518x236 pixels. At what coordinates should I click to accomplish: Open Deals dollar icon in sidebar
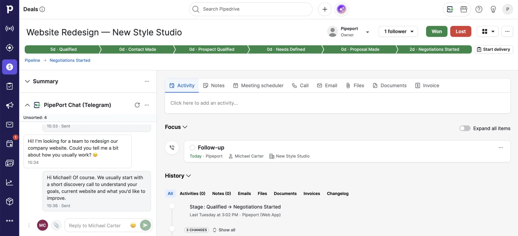[x=10, y=67]
